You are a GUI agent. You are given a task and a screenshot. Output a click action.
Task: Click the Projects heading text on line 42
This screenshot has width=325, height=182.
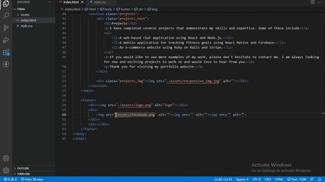[x=119, y=23]
